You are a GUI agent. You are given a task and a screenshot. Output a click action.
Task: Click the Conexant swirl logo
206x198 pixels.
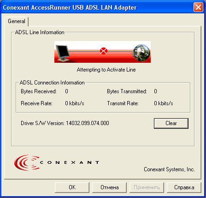coord(26,162)
